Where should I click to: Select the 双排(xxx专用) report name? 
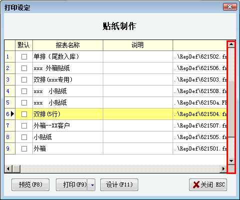[68, 79]
